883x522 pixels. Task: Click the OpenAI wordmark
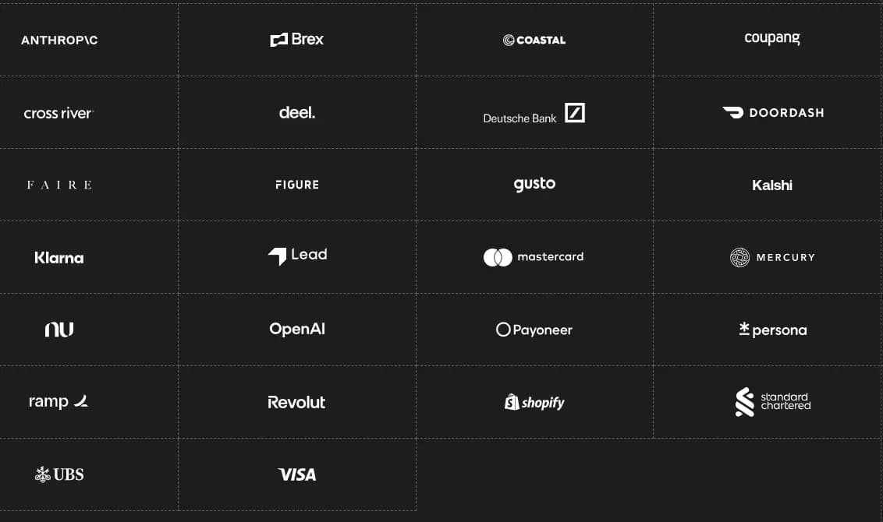pyautogui.click(x=296, y=329)
